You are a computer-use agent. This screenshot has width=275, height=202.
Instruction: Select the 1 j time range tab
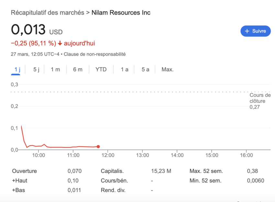coord(17,69)
